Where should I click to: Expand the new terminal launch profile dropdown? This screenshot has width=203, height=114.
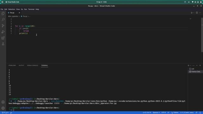pyautogui.click(x=191, y=66)
